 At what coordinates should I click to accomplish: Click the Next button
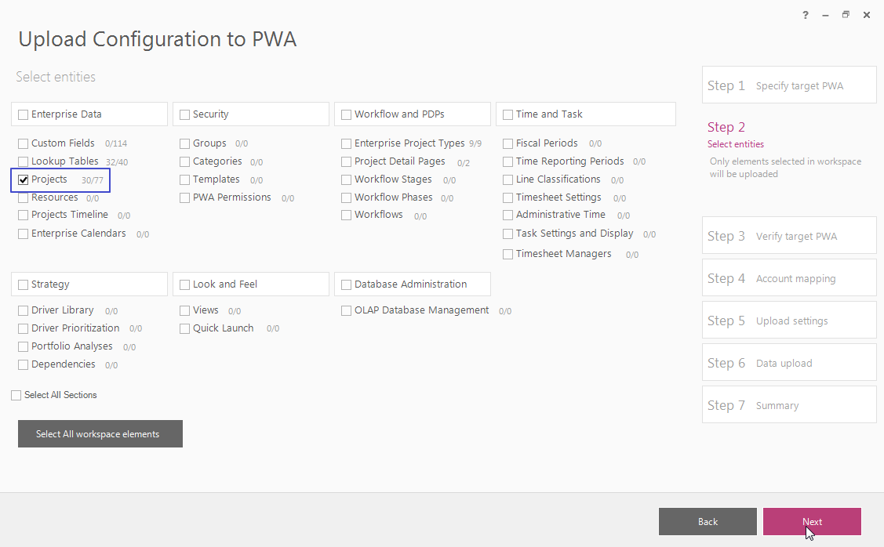point(812,522)
